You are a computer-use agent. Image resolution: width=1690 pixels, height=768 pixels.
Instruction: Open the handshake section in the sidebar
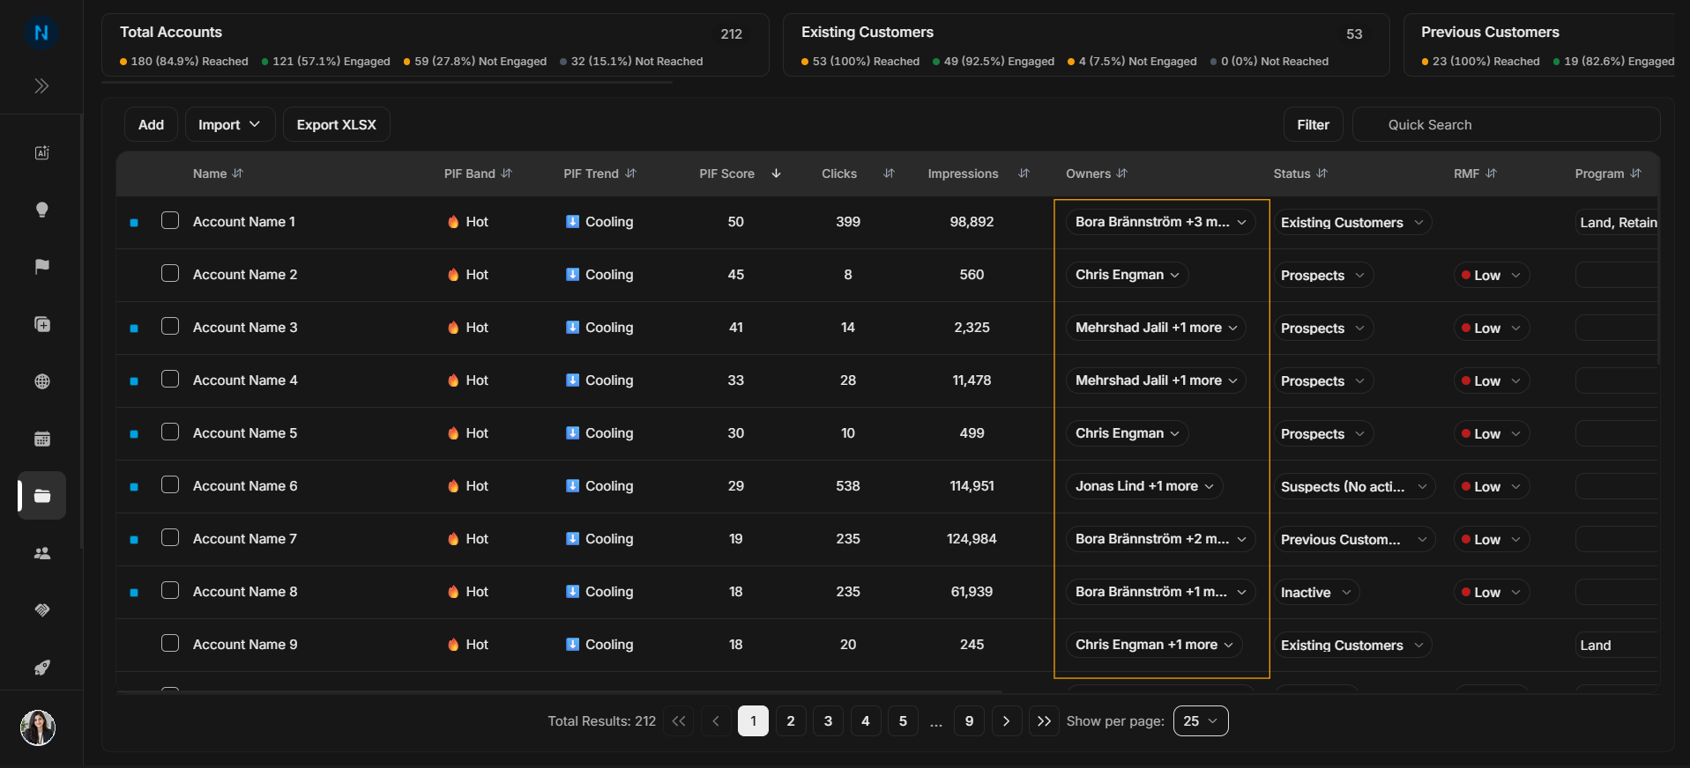coord(41,610)
